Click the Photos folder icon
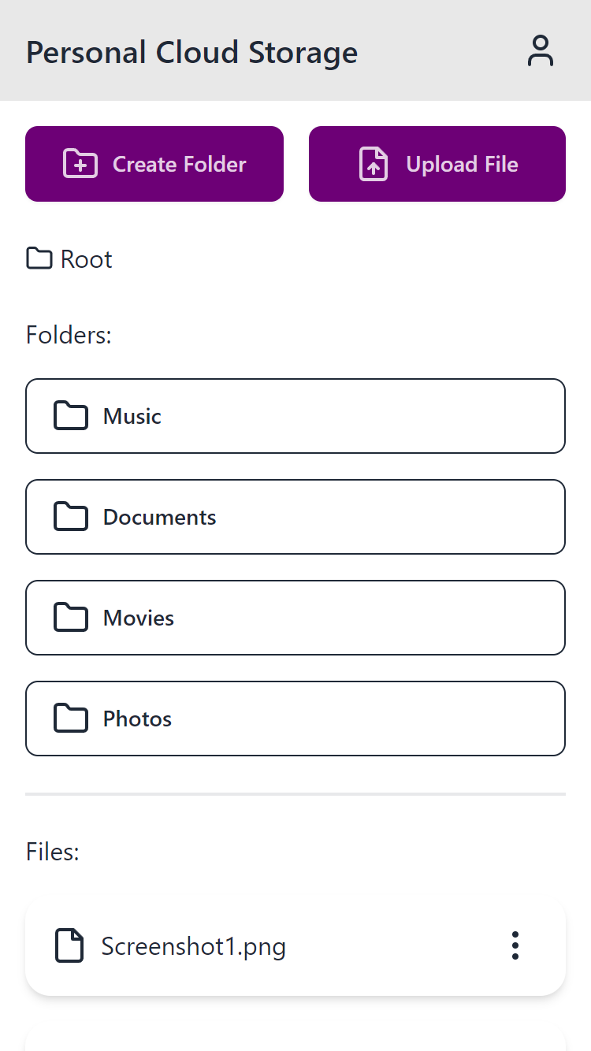This screenshot has height=1051, width=591. [x=71, y=719]
